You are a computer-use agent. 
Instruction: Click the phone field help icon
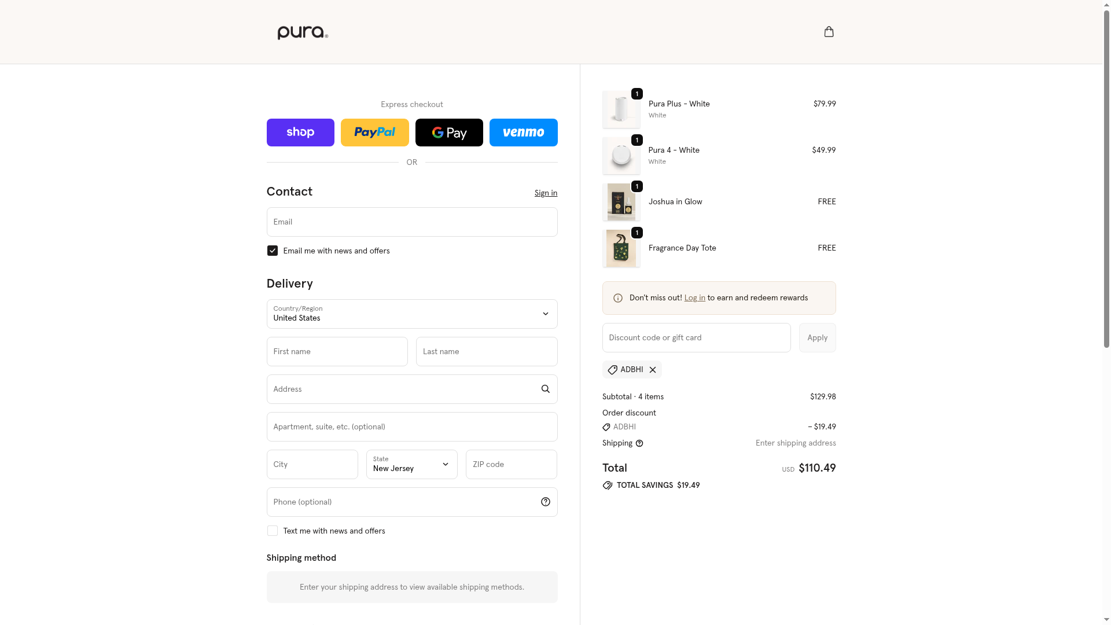click(545, 502)
